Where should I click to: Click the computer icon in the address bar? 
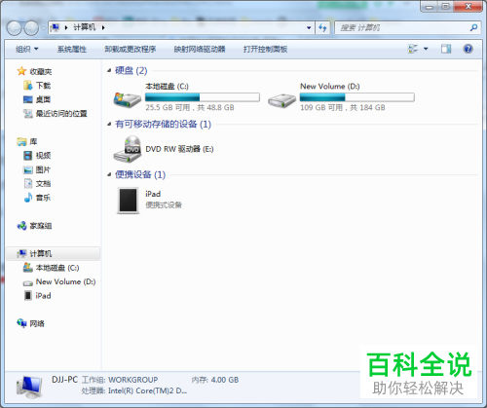[x=56, y=27]
